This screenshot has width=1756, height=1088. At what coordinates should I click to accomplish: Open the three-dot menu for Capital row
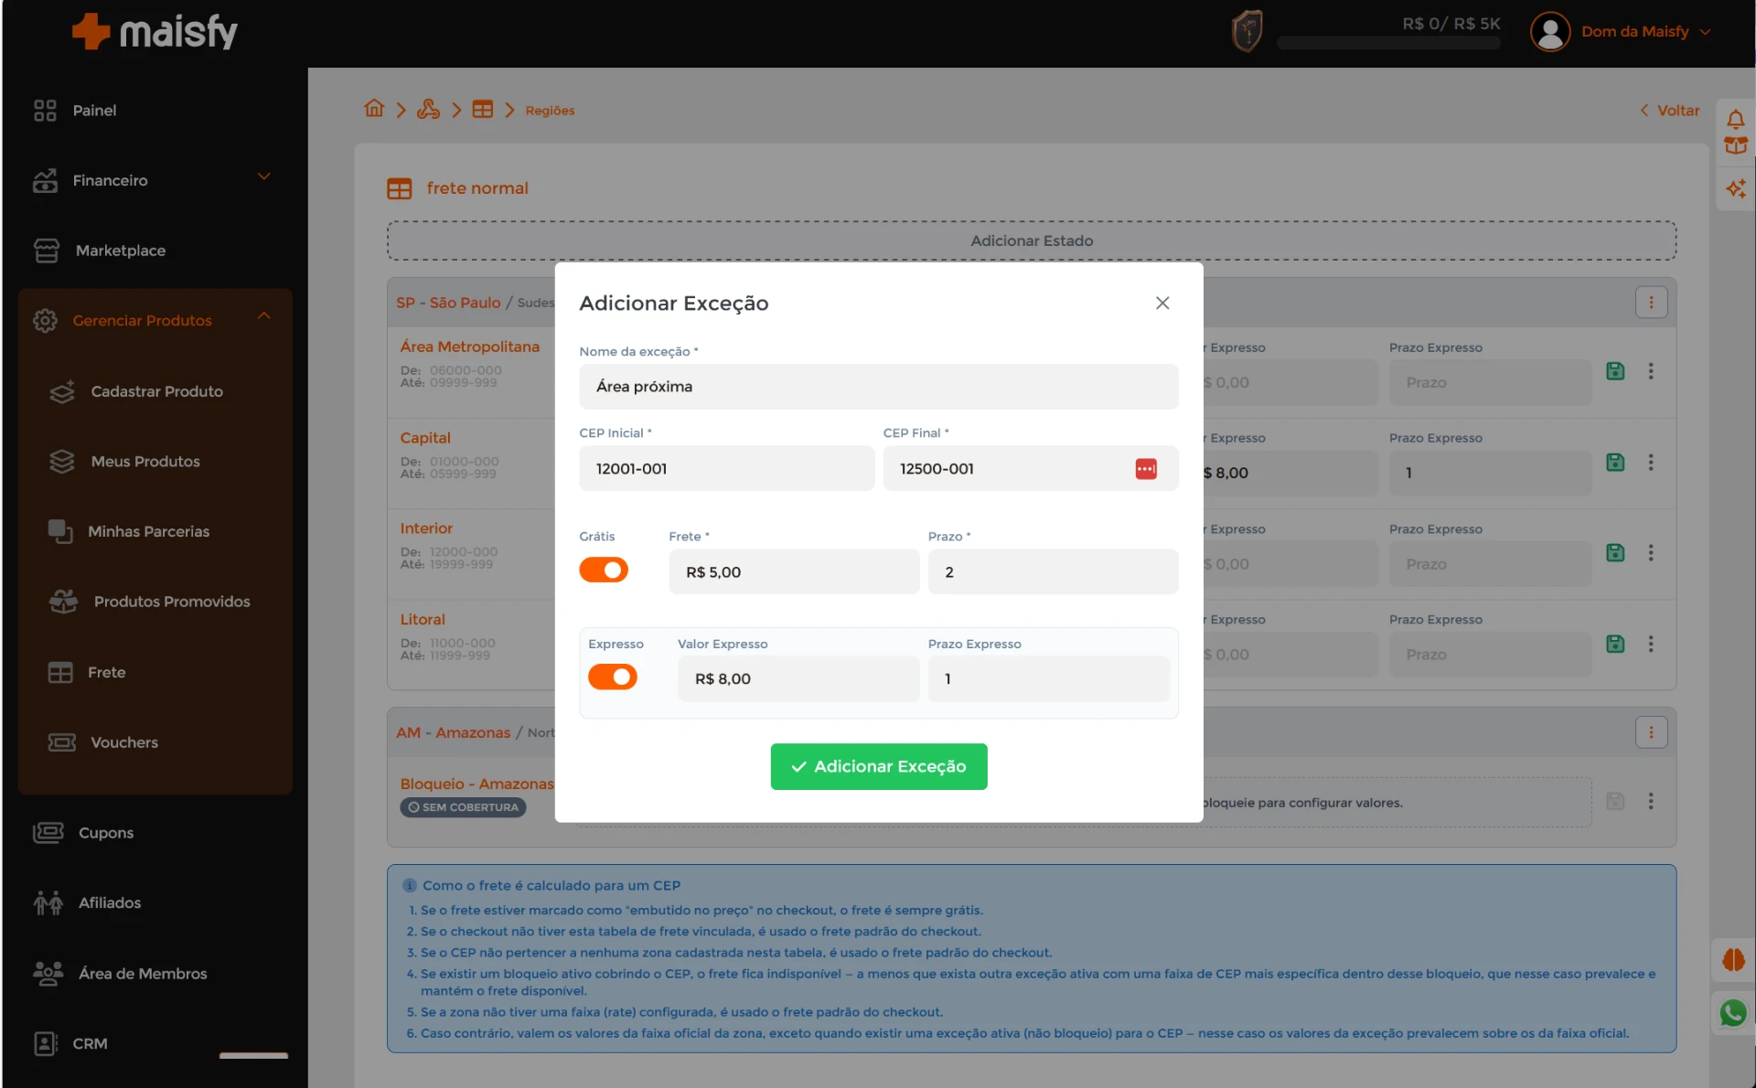[1651, 463]
